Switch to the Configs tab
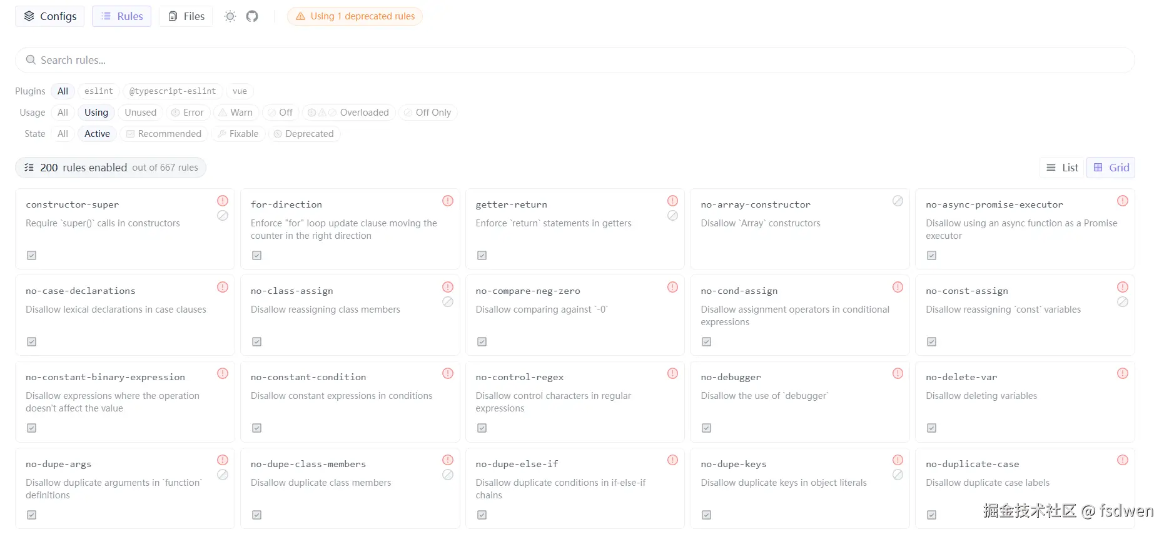Image resolution: width=1169 pixels, height=534 pixels. 50,16
